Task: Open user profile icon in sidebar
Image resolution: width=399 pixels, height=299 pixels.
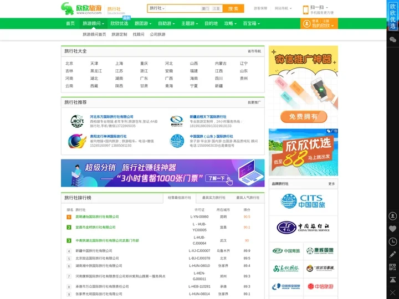Action: (393, 216)
